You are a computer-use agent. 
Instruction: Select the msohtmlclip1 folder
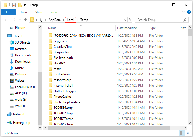[x=63, y=86]
